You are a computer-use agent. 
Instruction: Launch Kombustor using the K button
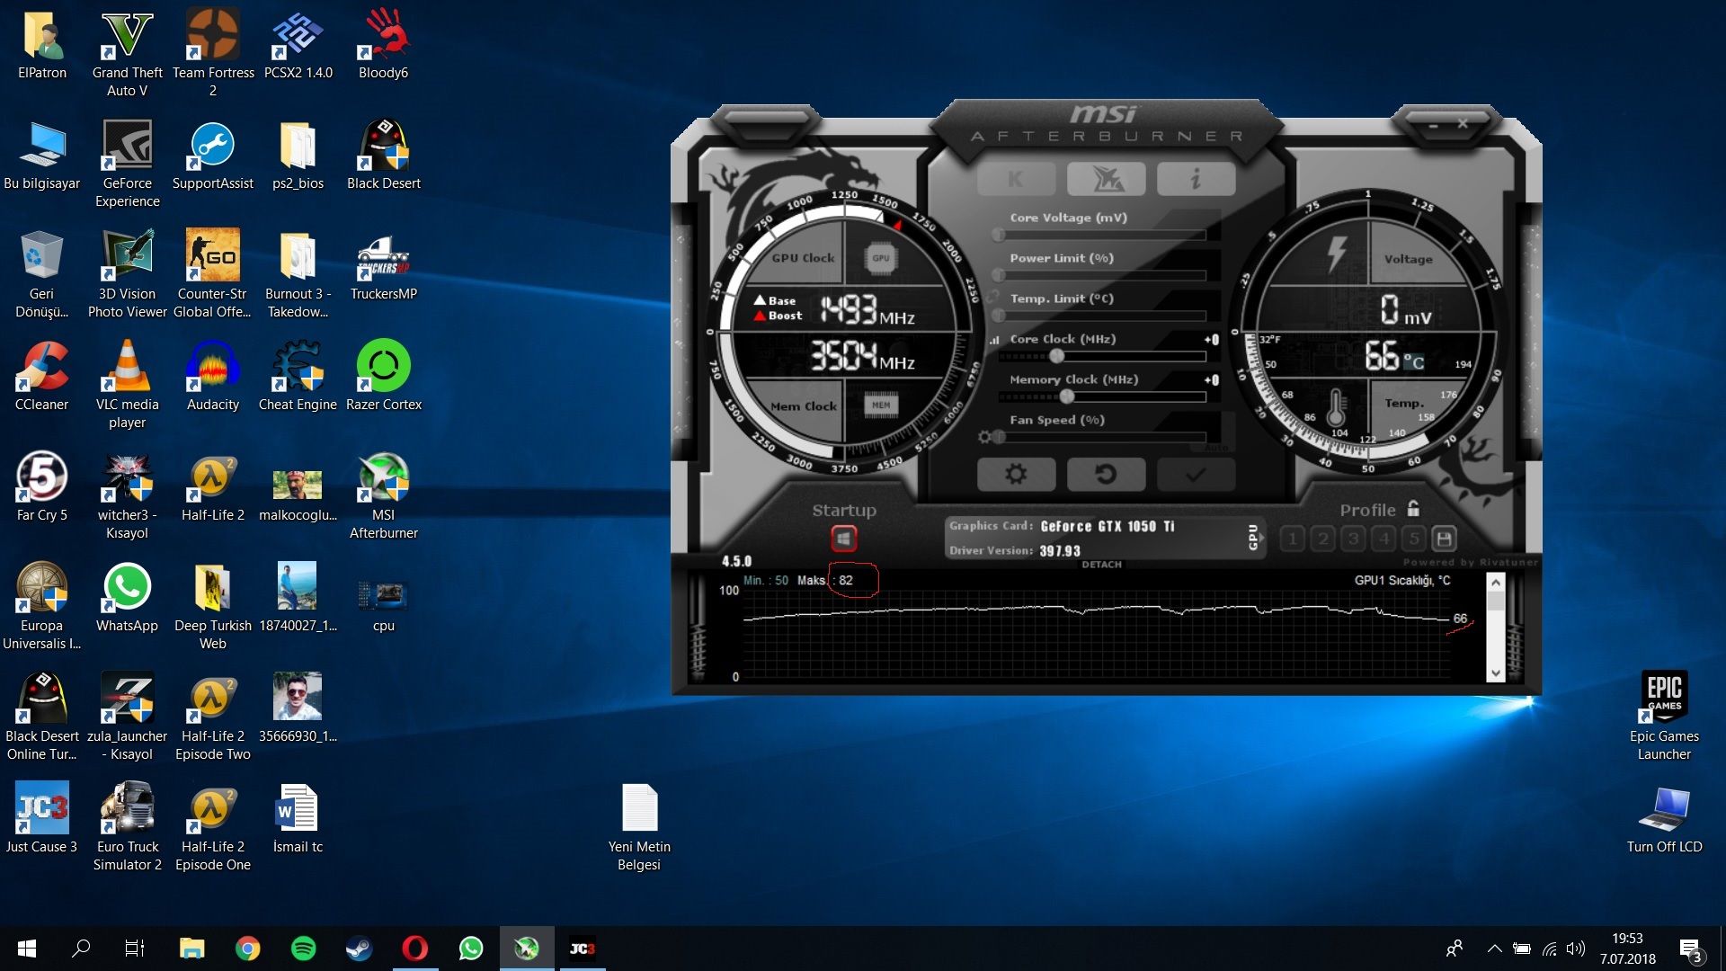tap(1017, 178)
